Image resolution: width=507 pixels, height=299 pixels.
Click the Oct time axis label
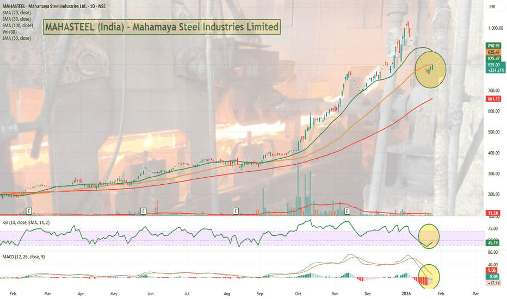[298, 294]
